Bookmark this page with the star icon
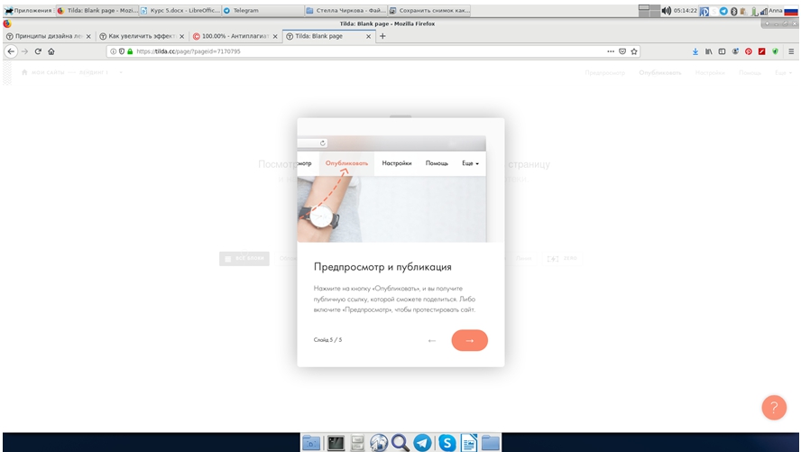The image size is (801, 452). (x=635, y=51)
